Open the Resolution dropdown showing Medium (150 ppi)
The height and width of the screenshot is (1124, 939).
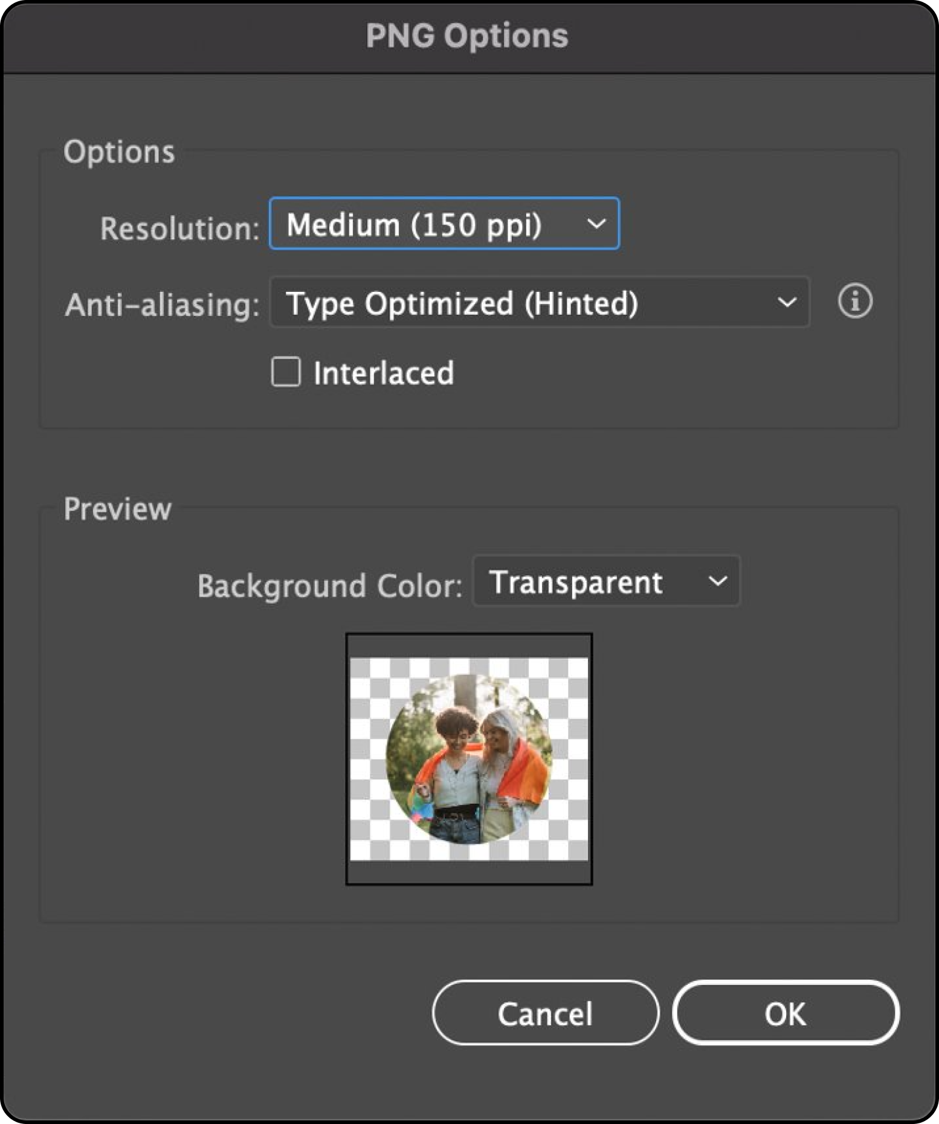tap(444, 224)
